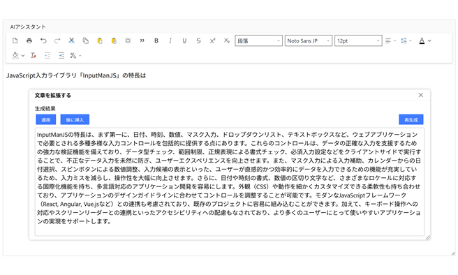Create a new document with the blank page icon
Image resolution: width=458 pixels, height=275 pixels.
[15, 41]
